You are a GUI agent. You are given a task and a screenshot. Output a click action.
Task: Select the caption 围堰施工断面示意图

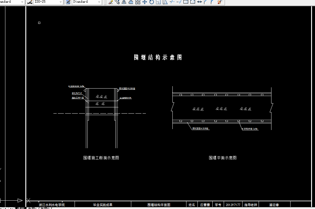click(101, 158)
